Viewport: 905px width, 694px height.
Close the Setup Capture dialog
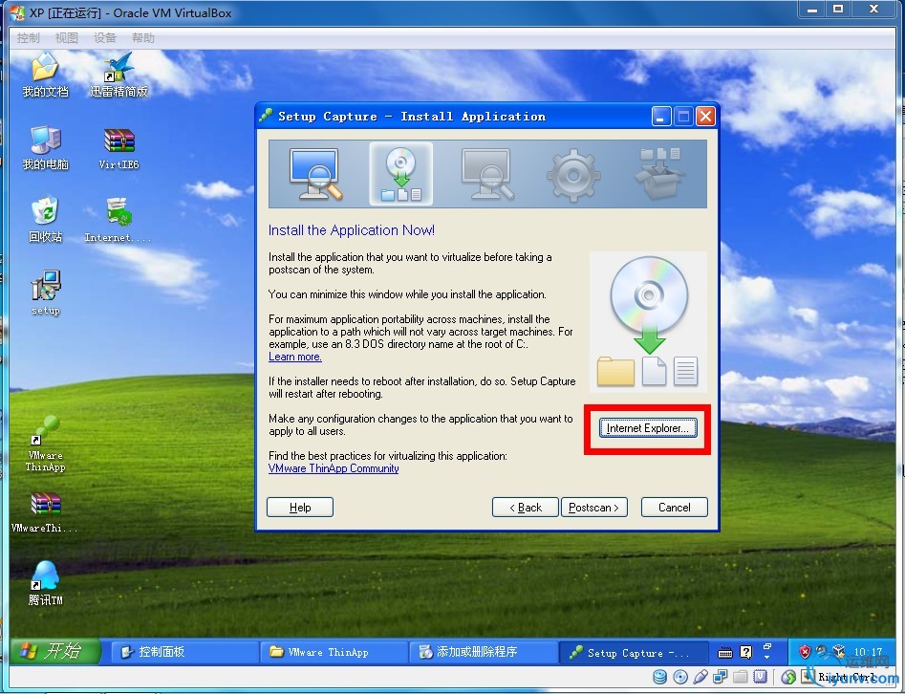[x=705, y=117]
